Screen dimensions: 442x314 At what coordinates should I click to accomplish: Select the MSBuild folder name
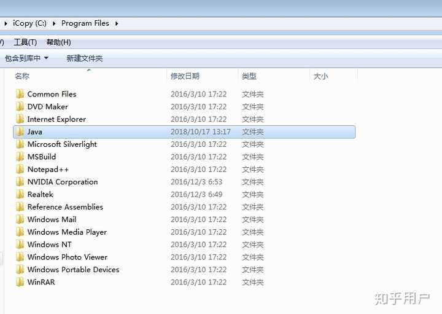coord(42,157)
